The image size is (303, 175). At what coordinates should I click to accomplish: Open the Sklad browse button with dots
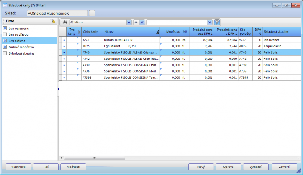click(92, 13)
